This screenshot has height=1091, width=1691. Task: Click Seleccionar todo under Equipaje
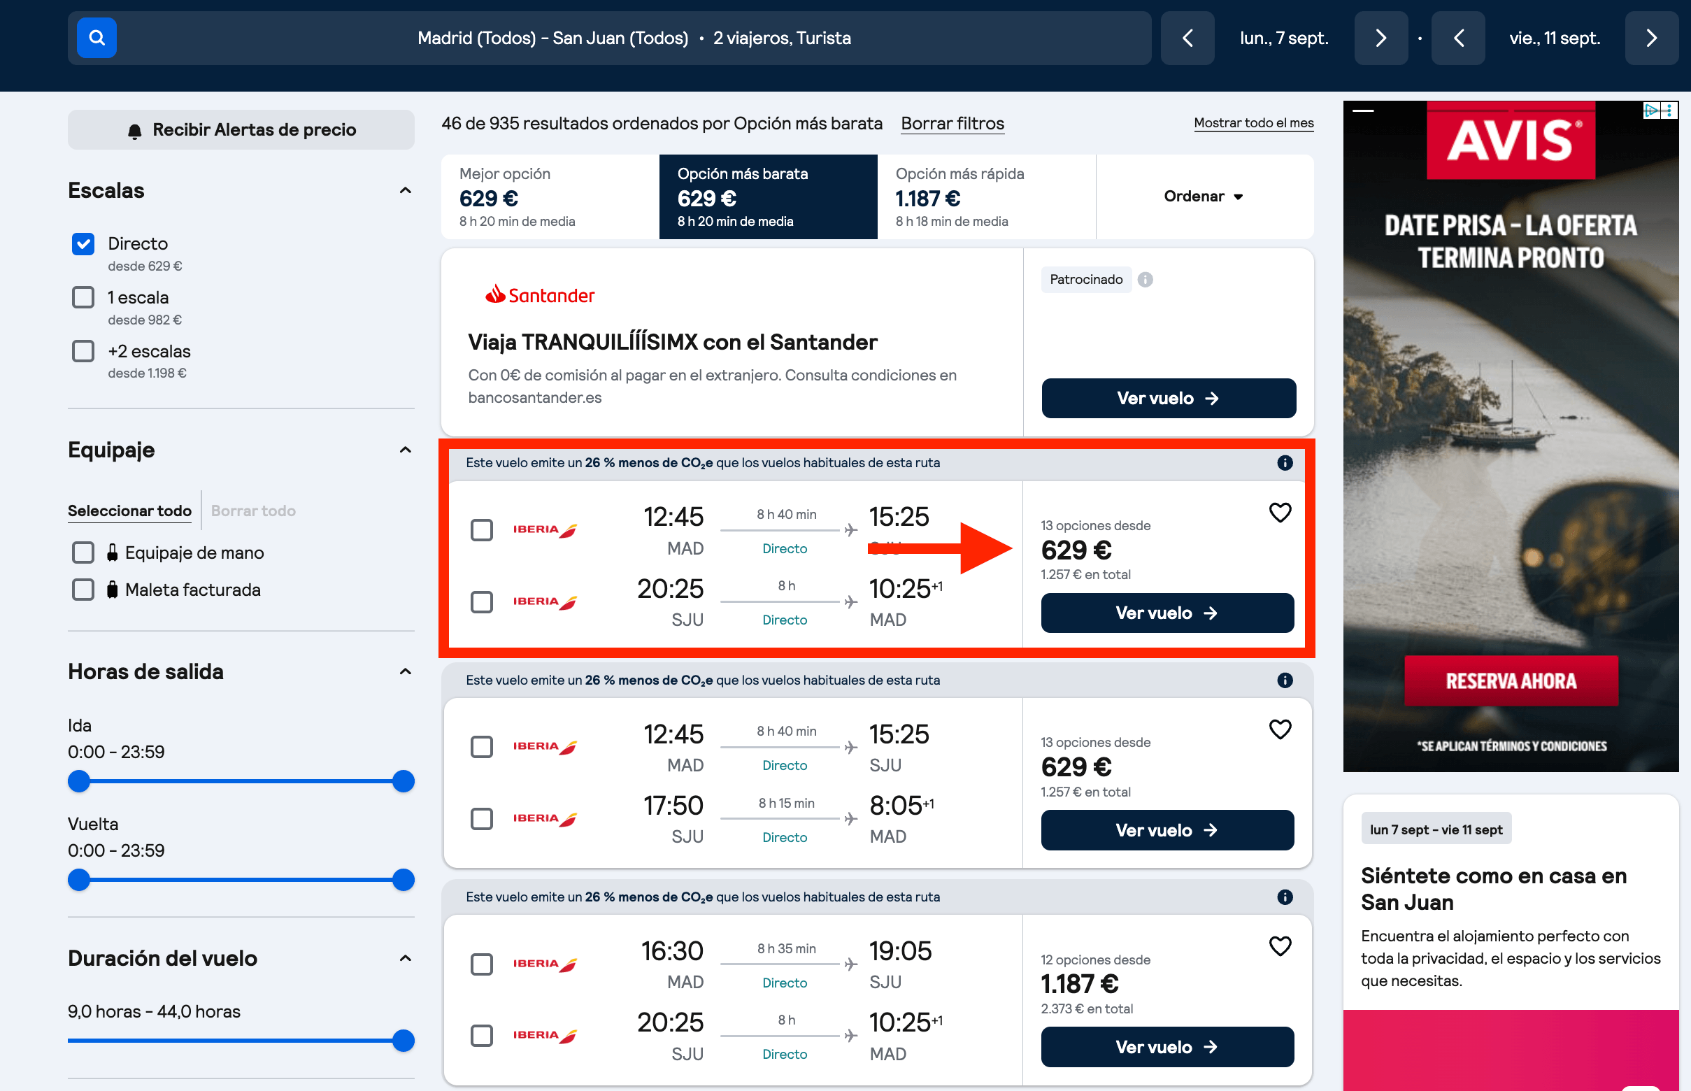(129, 511)
